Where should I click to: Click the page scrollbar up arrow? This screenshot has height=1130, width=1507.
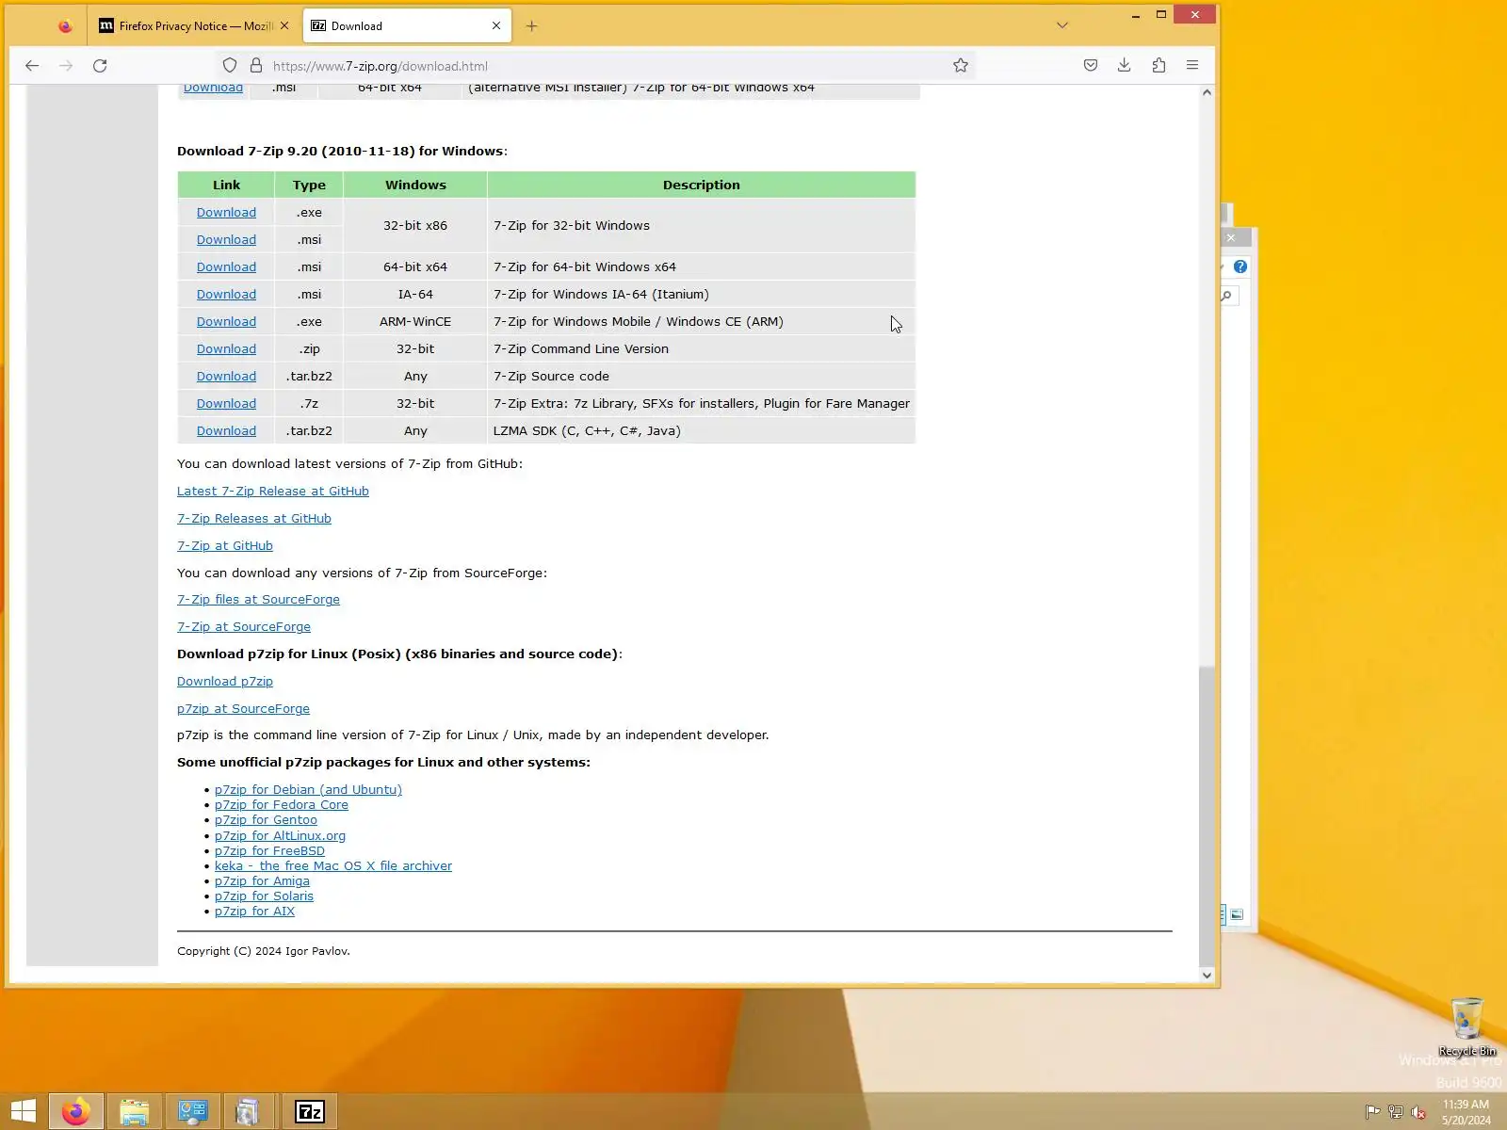coord(1207,92)
